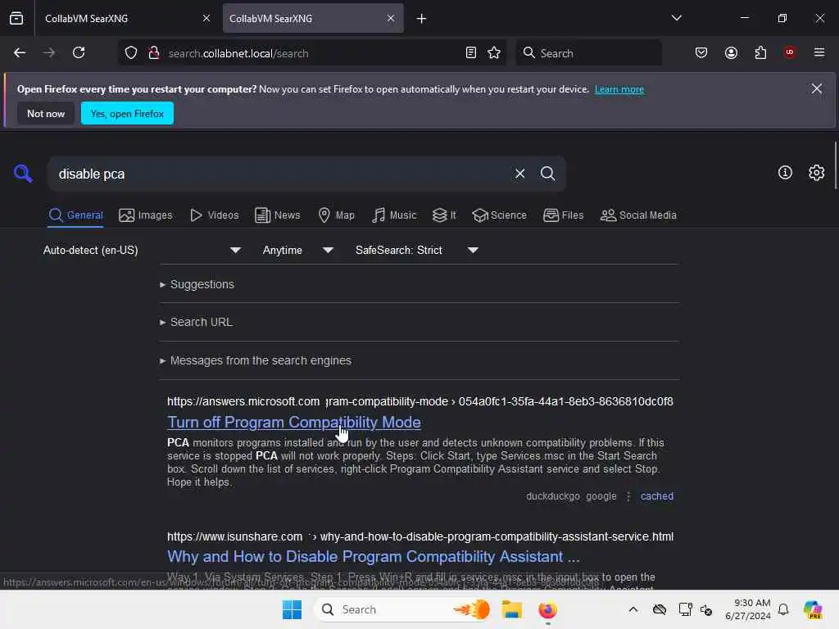Open a new browser tab
The image size is (839, 629).
(x=421, y=19)
